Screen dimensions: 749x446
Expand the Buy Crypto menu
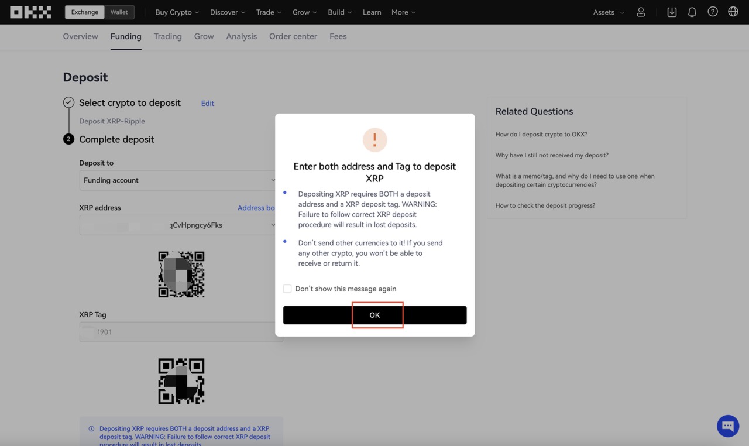tap(177, 12)
